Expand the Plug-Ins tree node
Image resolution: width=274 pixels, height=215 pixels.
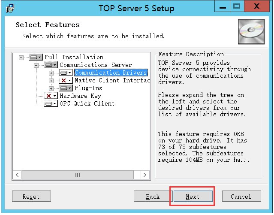pos(51,88)
